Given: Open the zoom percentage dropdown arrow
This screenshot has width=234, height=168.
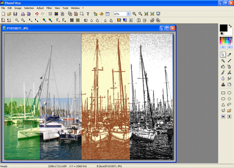Looking at the screenshot, I should [x=128, y=14].
